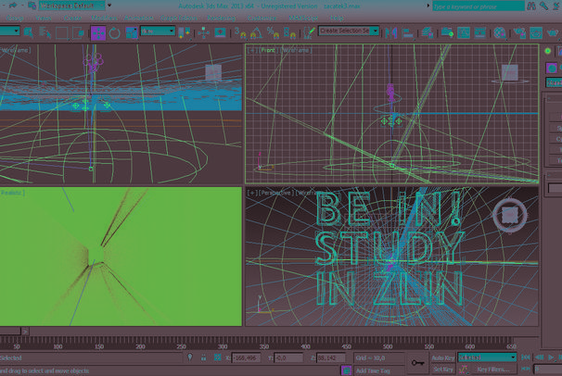The width and height of the screenshot is (562, 376).
Task: Click the ViewCube in the Perspective viewport
Action: (509, 215)
